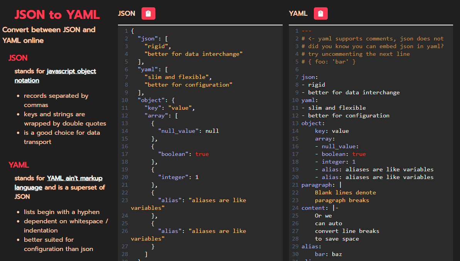
Task: Click YAML comment about yaml supports comments
Action: click(x=372, y=38)
